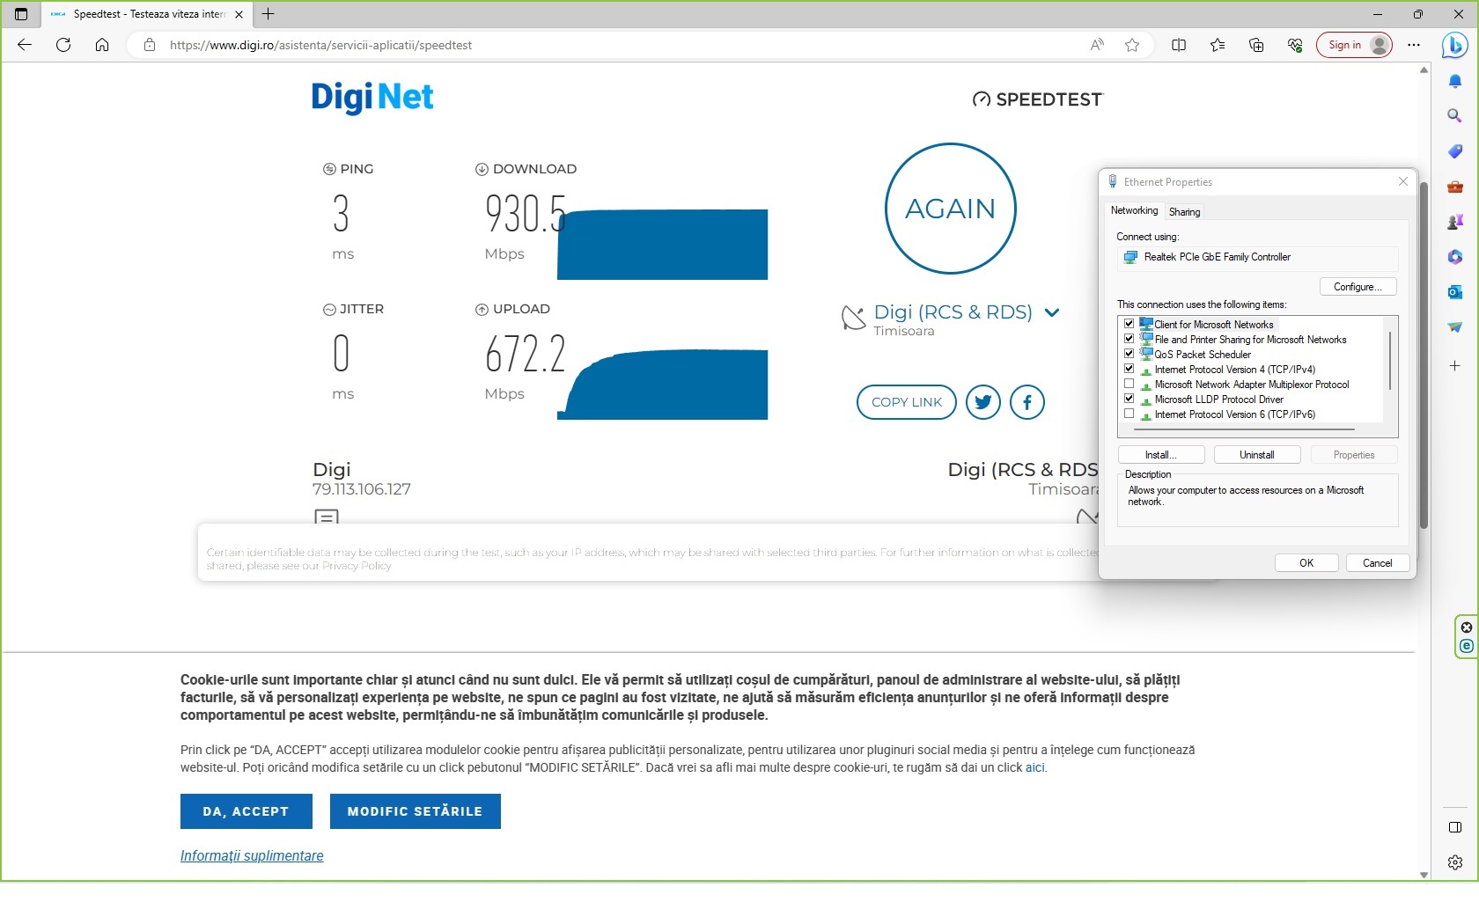Click OK in Ethernet Properties

click(1306, 563)
